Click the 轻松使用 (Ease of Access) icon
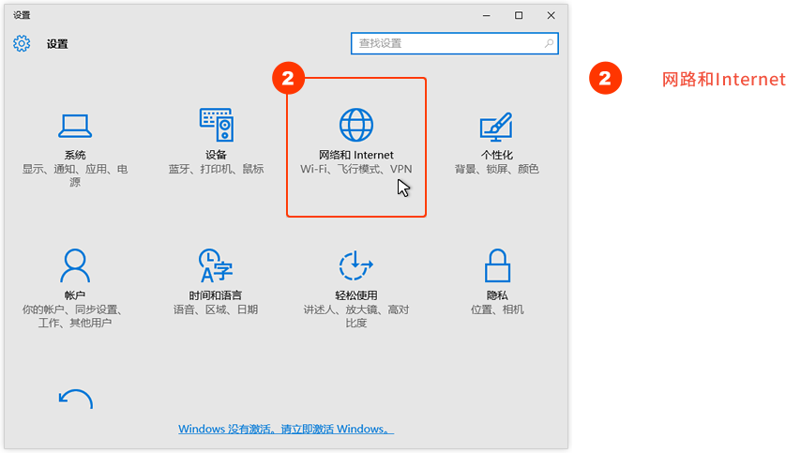Image resolution: width=801 pixels, height=453 pixels. click(356, 265)
